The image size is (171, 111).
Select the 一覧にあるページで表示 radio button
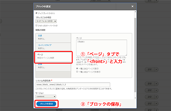[77, 68]
